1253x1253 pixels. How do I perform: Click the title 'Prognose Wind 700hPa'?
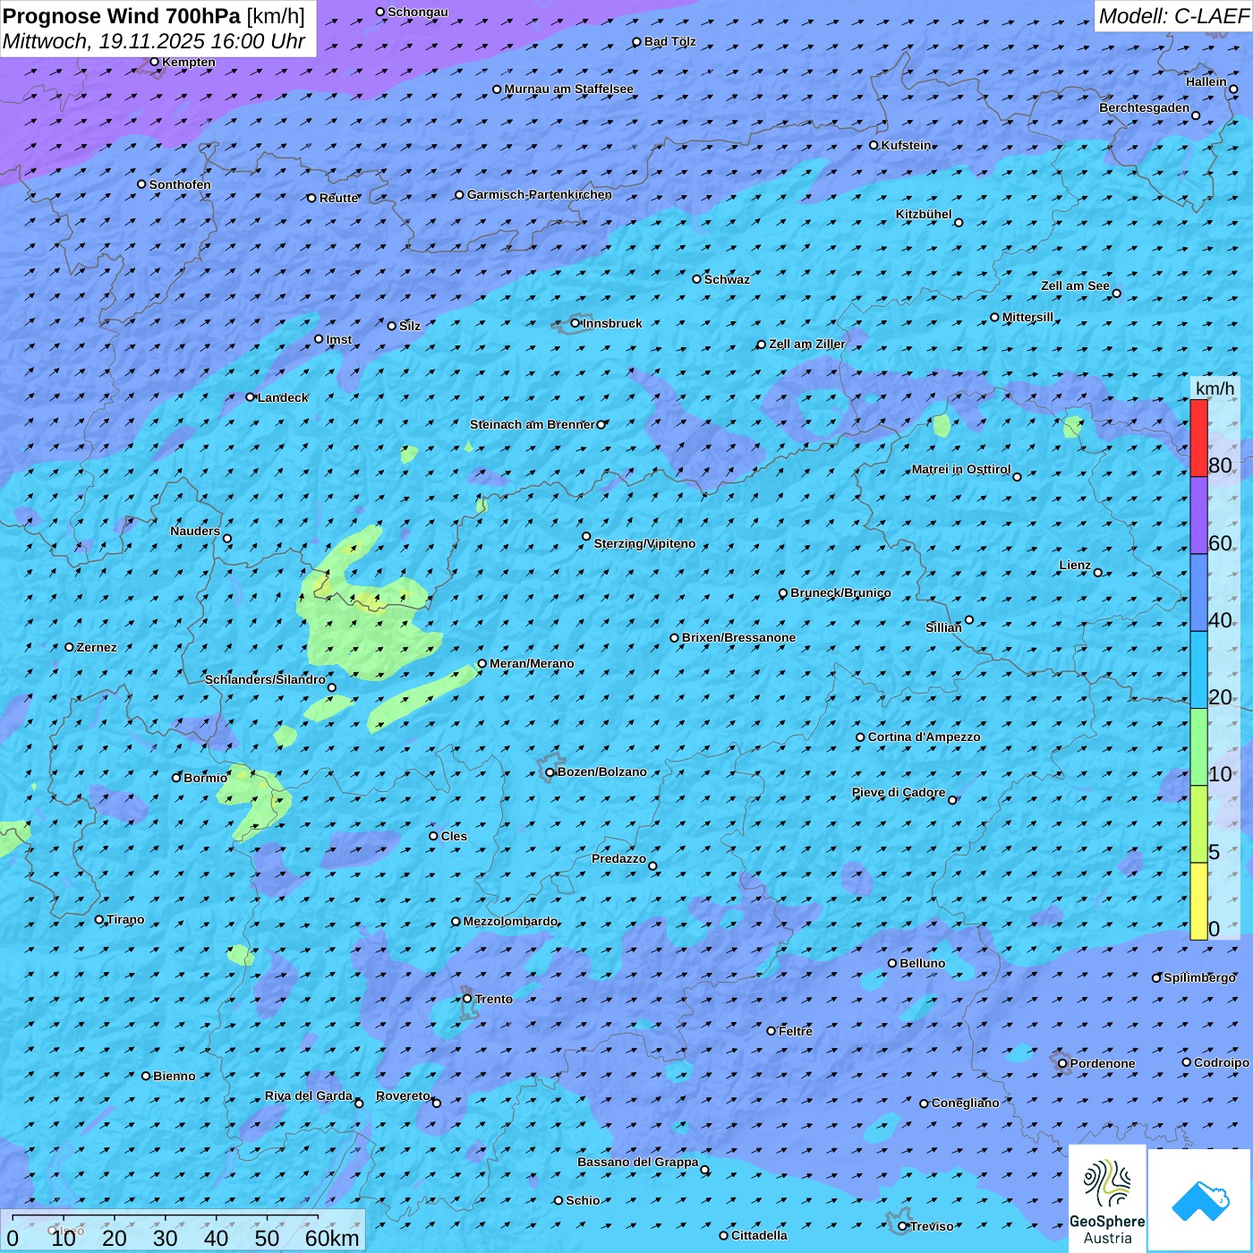[x=122, y=16]
